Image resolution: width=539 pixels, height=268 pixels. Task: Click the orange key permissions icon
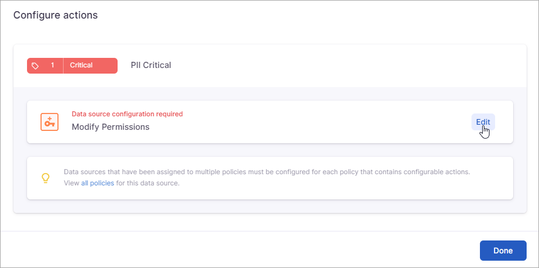[x=50, y=122]
